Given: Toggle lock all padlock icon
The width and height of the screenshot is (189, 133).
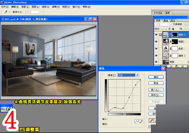Looking at the screenshot, I should point(173,29).
